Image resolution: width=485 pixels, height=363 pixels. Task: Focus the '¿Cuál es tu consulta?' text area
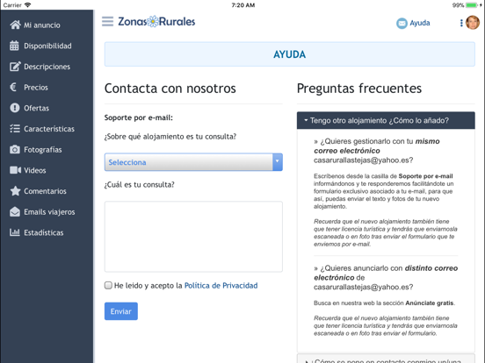(193, 237)
